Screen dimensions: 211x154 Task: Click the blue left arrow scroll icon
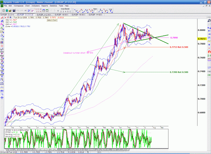[x=209, y=31]
